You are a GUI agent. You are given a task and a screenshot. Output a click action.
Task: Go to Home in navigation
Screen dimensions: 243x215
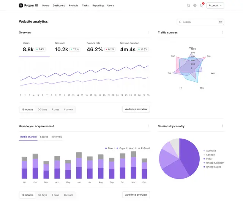(46, 5)
